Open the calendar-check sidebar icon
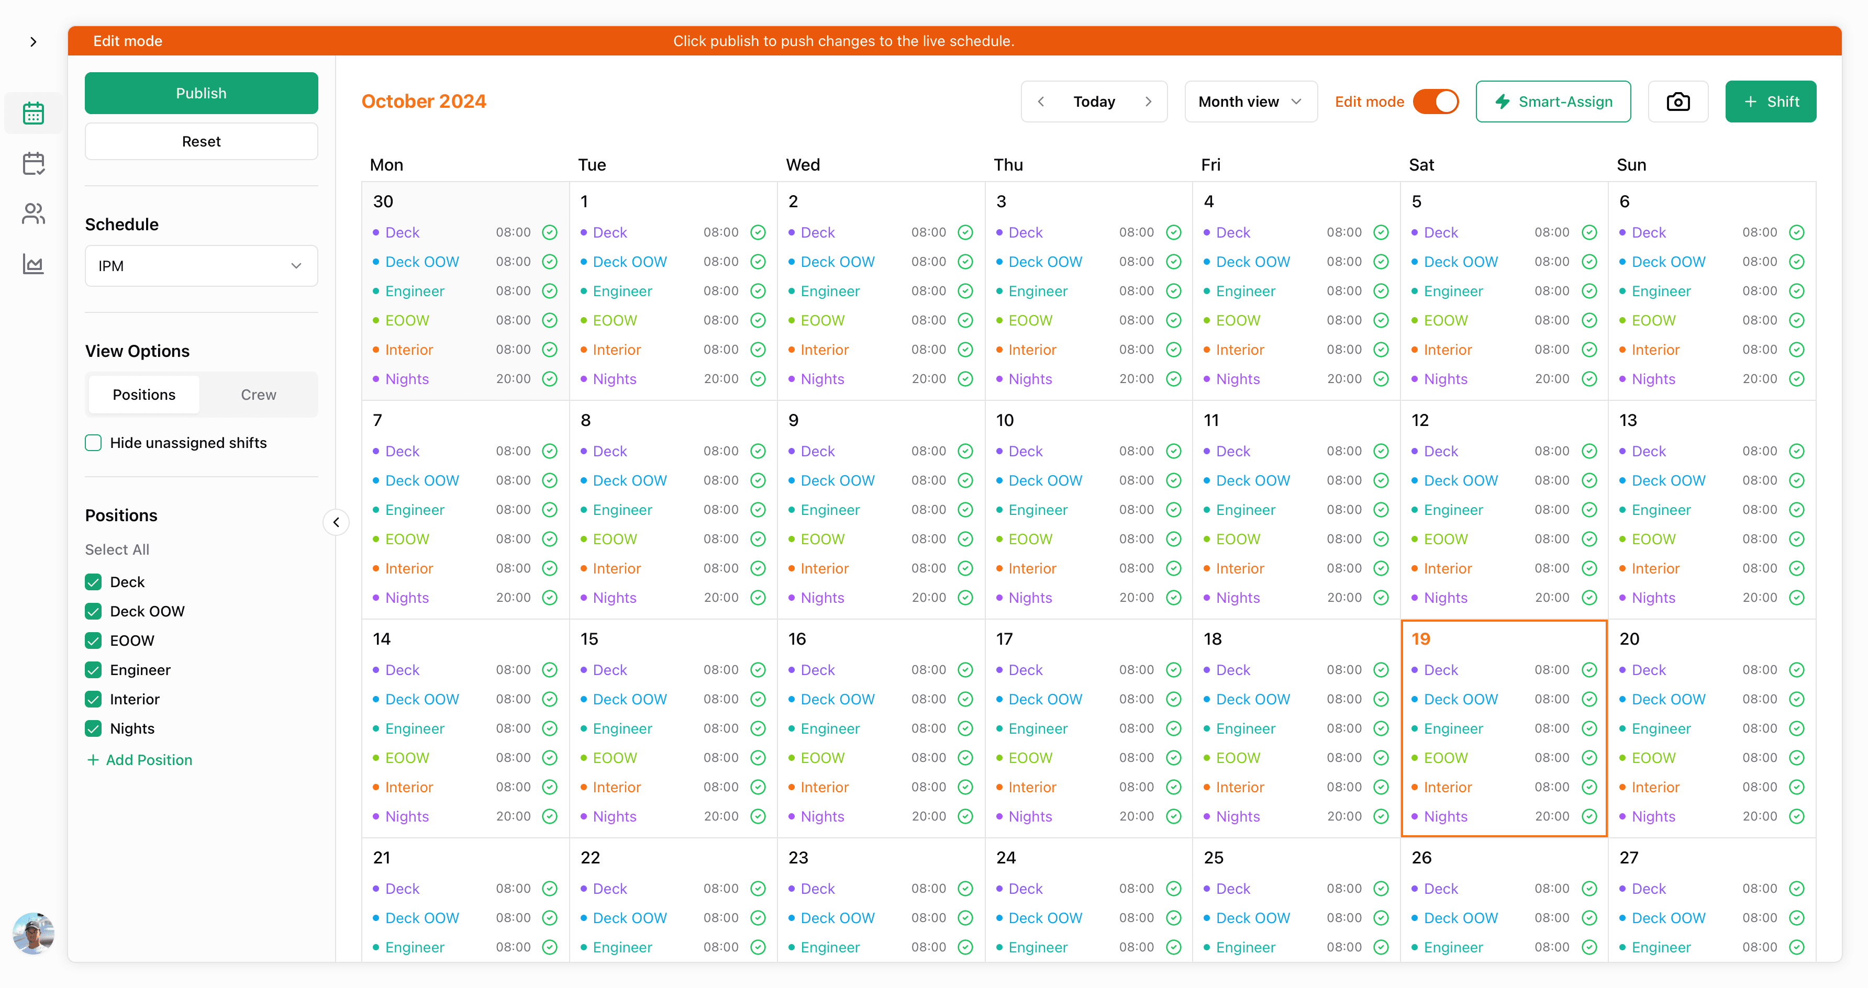Screen dimensions: 1868x988 pos(34,163)
